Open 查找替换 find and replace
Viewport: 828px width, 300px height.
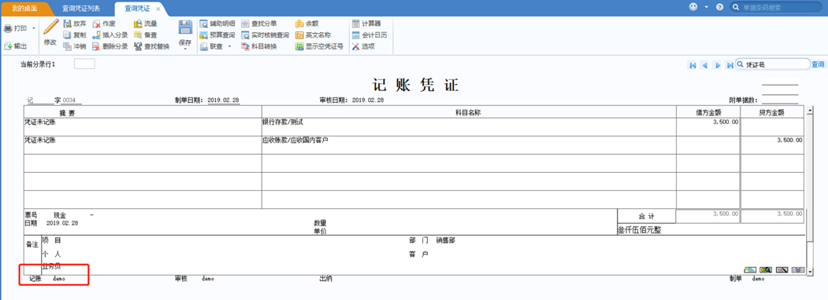(151, 46)
